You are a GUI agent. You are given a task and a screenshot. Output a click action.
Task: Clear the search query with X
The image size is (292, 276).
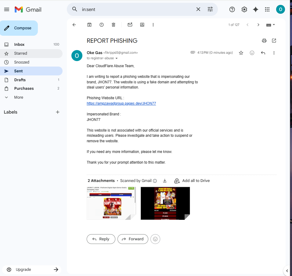(x=198, y=9)
